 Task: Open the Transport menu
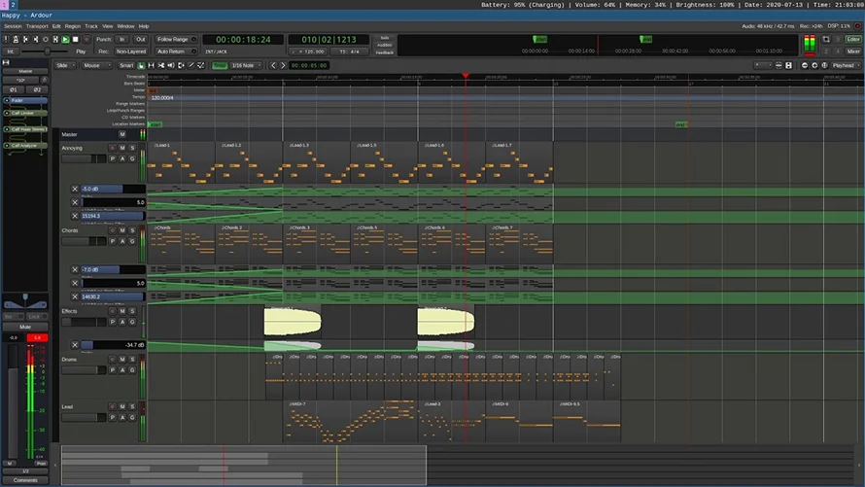click(37, 26)
